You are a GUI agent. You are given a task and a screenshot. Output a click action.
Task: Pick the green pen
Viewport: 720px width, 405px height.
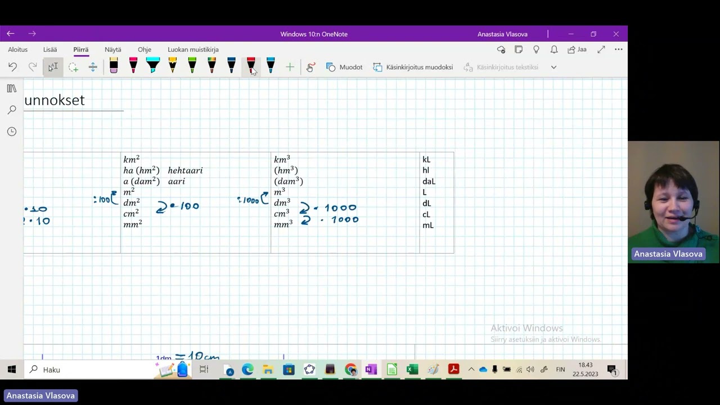click(x=192, y=66)
